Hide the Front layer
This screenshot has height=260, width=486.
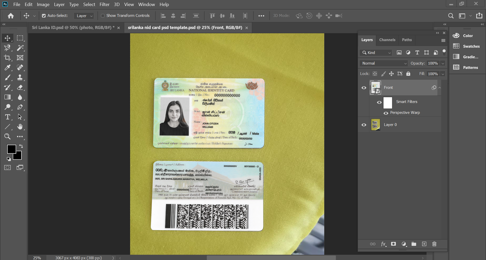pyautogui.click(x=364, y=88)
